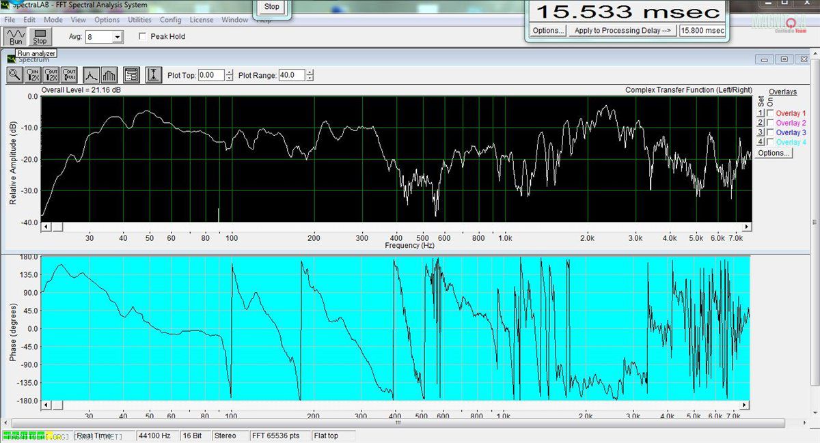Click the Spectrum window title icon
The width and height of the screenshot is (820, 443).
[10, 59]
